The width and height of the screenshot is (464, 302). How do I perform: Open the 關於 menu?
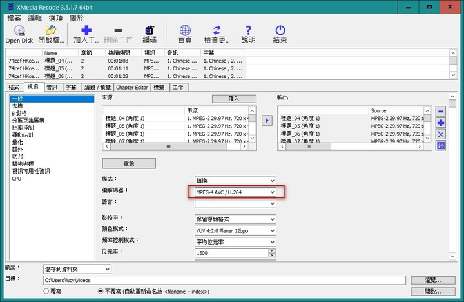coord(77,18)
